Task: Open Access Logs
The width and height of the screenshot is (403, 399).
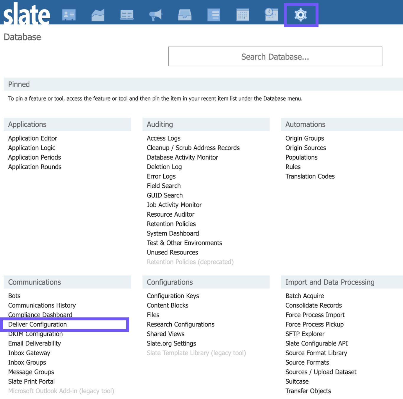Action: point(164,138)
